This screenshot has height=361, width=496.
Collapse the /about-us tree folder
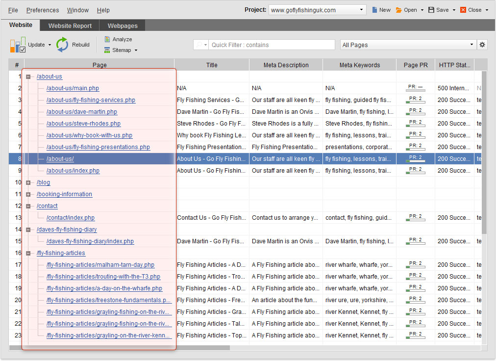[x=28, y=77]
